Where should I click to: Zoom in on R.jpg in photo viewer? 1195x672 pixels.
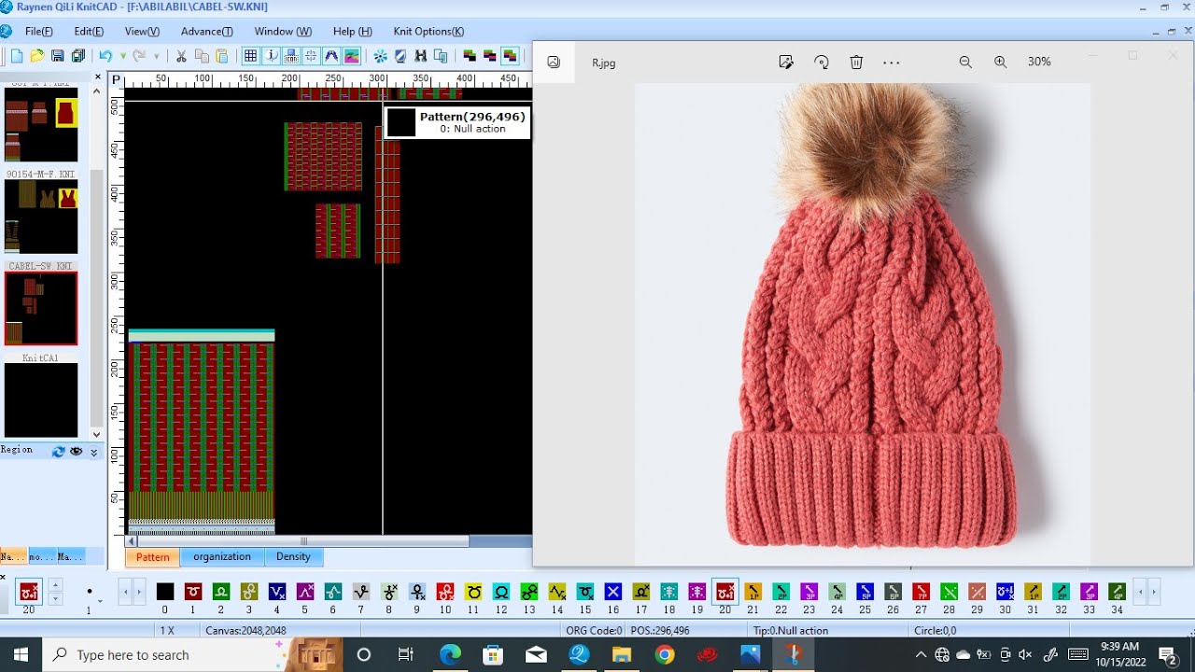[x=1001, y=62]
